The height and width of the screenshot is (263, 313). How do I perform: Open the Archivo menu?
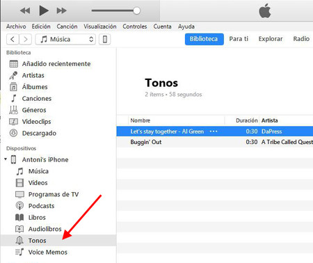point(16,26)
